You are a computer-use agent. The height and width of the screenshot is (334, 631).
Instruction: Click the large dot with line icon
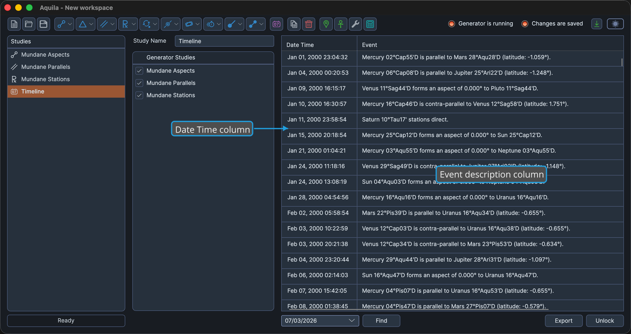pyautogui.click(x=231, y=24)
